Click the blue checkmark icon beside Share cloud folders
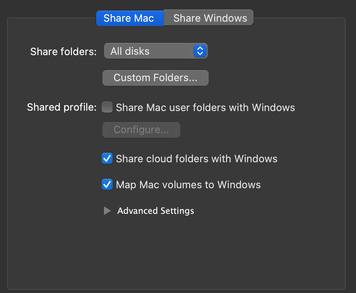Image resolution: width=356 pixels, height=293 pixels. pyautogui.click(x=107, y=159)
